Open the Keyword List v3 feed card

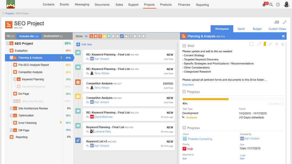129,144
